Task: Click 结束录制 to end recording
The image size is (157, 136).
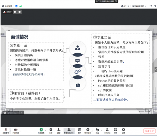Action: tap(88, 131)
